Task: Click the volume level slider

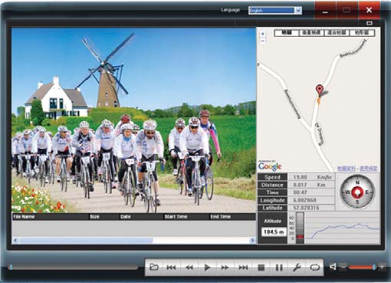Action: (x=362, y=267)
